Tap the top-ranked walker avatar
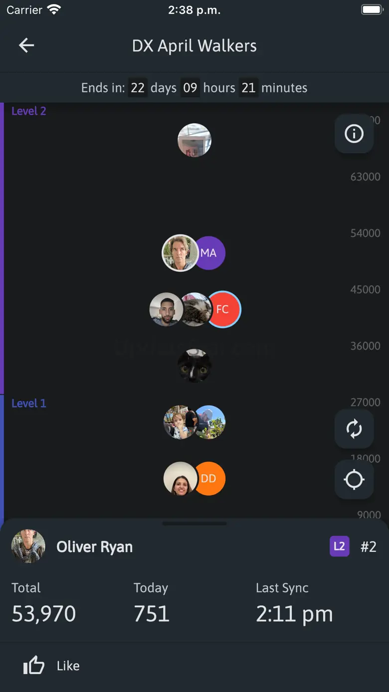The width and height of the screenshot is (389, 692). coord(194,140)
